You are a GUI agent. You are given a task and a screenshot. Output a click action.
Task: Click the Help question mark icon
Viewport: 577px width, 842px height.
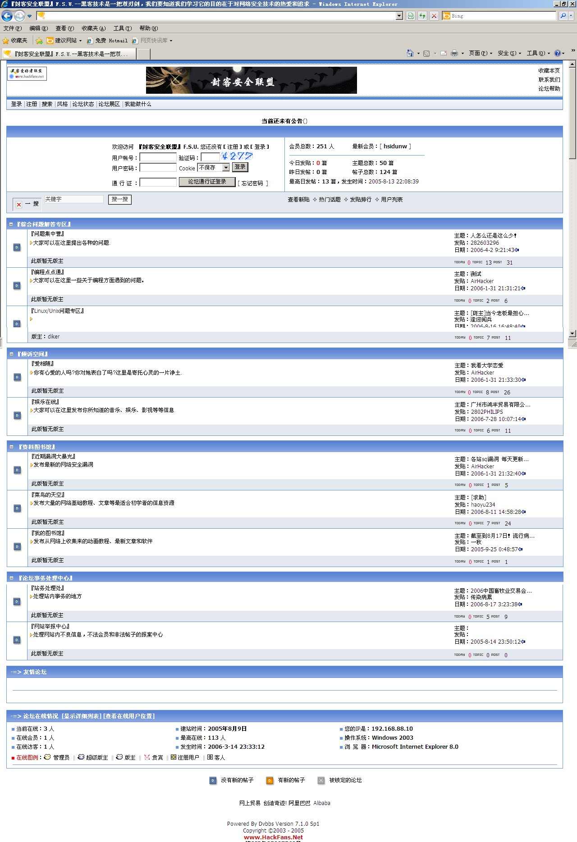click(558, 53)
